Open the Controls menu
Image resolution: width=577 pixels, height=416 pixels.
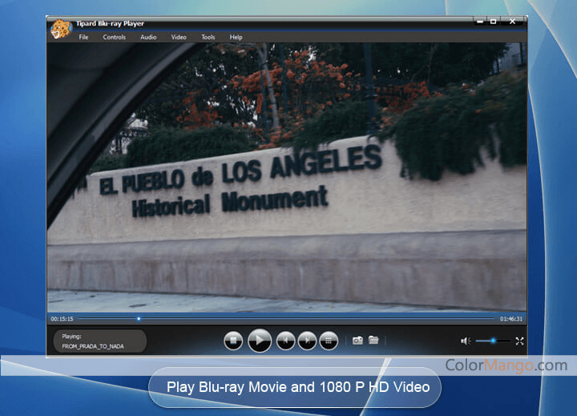pos(114,37)
